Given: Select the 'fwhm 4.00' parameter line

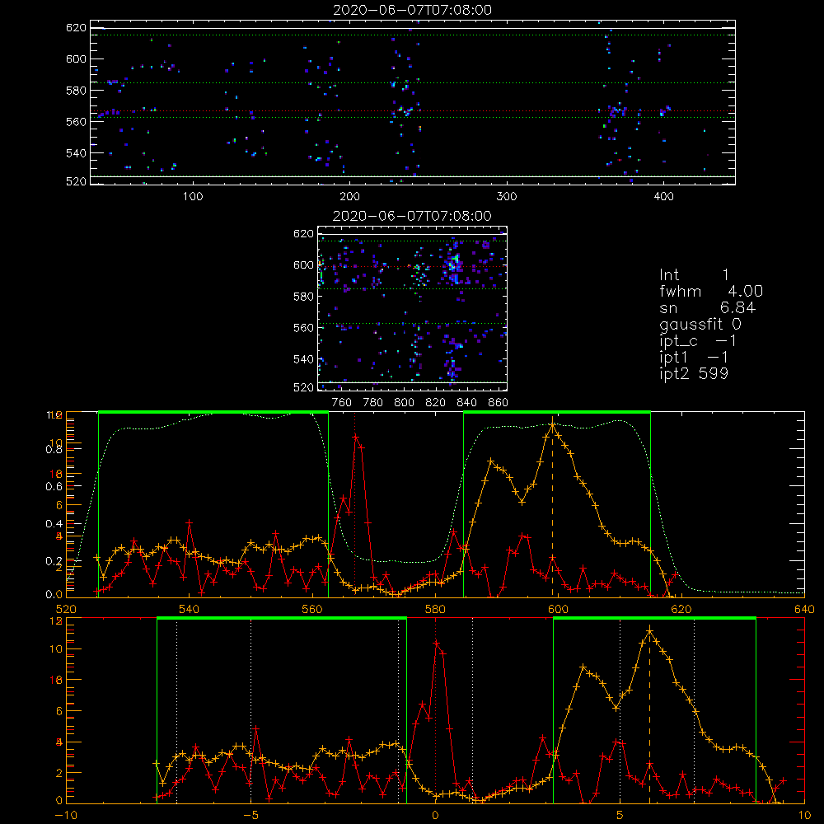Looking at the screenshot, I should (711, 291).
